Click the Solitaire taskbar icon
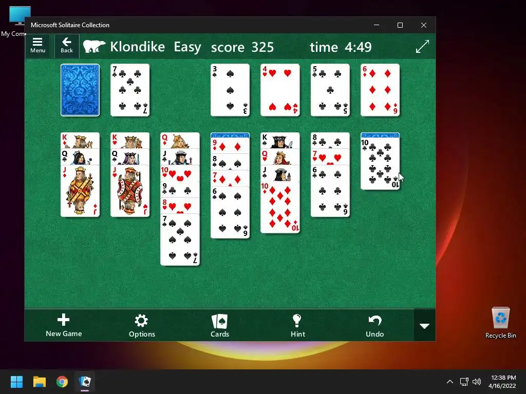The width and height of the screenshot is (526, 394). pos(85,382)
